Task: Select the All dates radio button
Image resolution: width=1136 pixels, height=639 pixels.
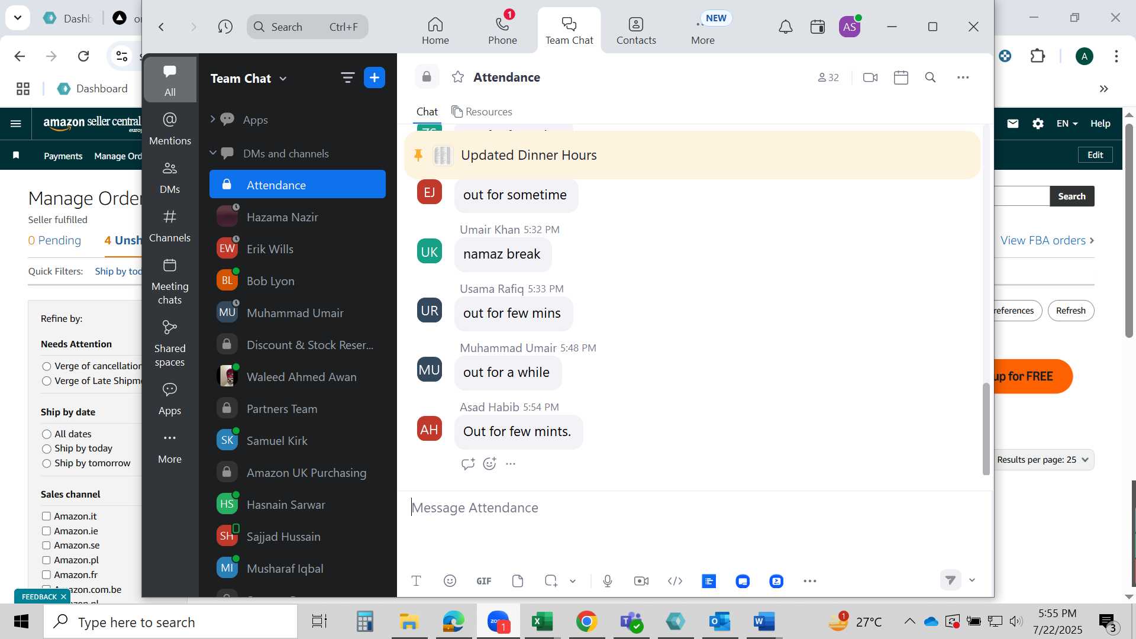Action: coord(47,434)
